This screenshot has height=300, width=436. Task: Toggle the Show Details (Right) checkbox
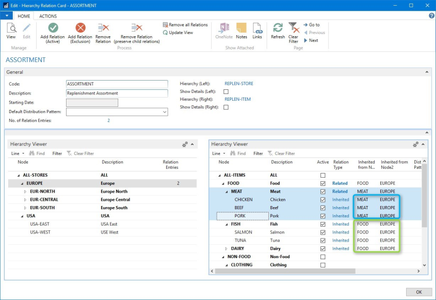click(225, 107)
